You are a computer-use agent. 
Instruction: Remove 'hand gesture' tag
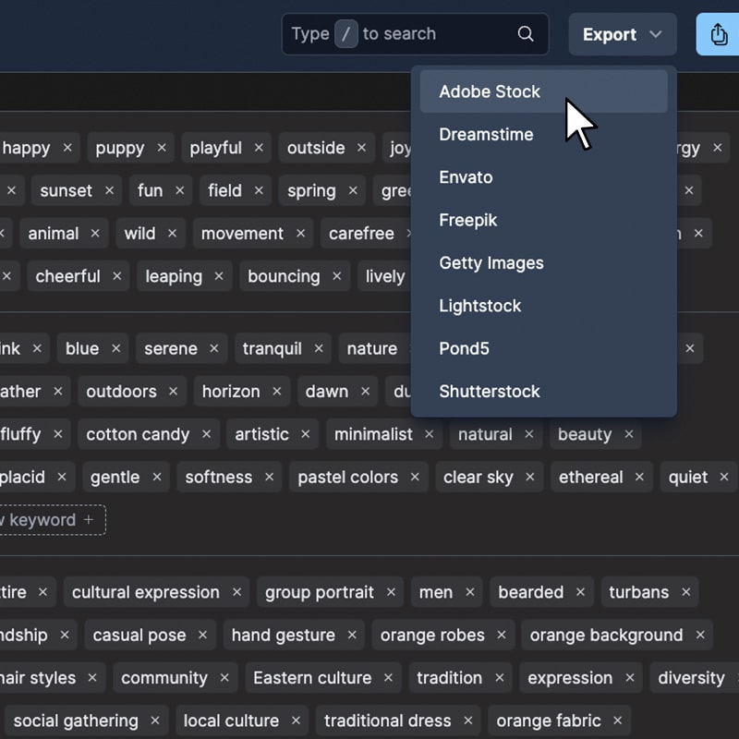coord(352,635)
